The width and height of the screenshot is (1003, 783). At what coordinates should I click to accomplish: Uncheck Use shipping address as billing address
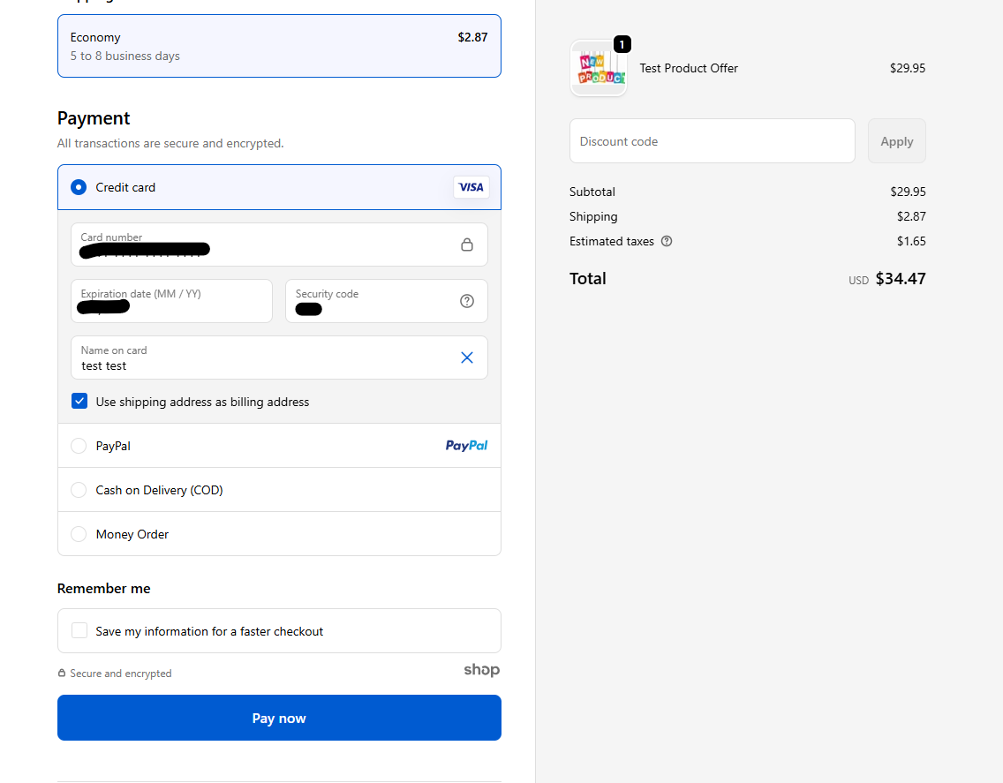coord(79,402)
